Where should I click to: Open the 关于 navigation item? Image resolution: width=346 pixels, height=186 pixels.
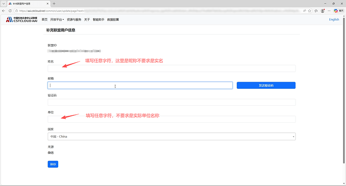coord(87,20)
